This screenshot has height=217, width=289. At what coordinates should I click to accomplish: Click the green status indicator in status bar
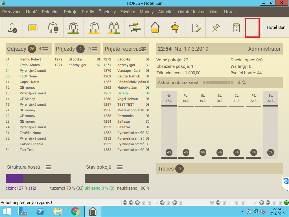(286, 203)
